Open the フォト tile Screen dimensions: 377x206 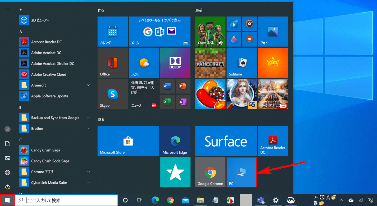click(x=273, y=32)
